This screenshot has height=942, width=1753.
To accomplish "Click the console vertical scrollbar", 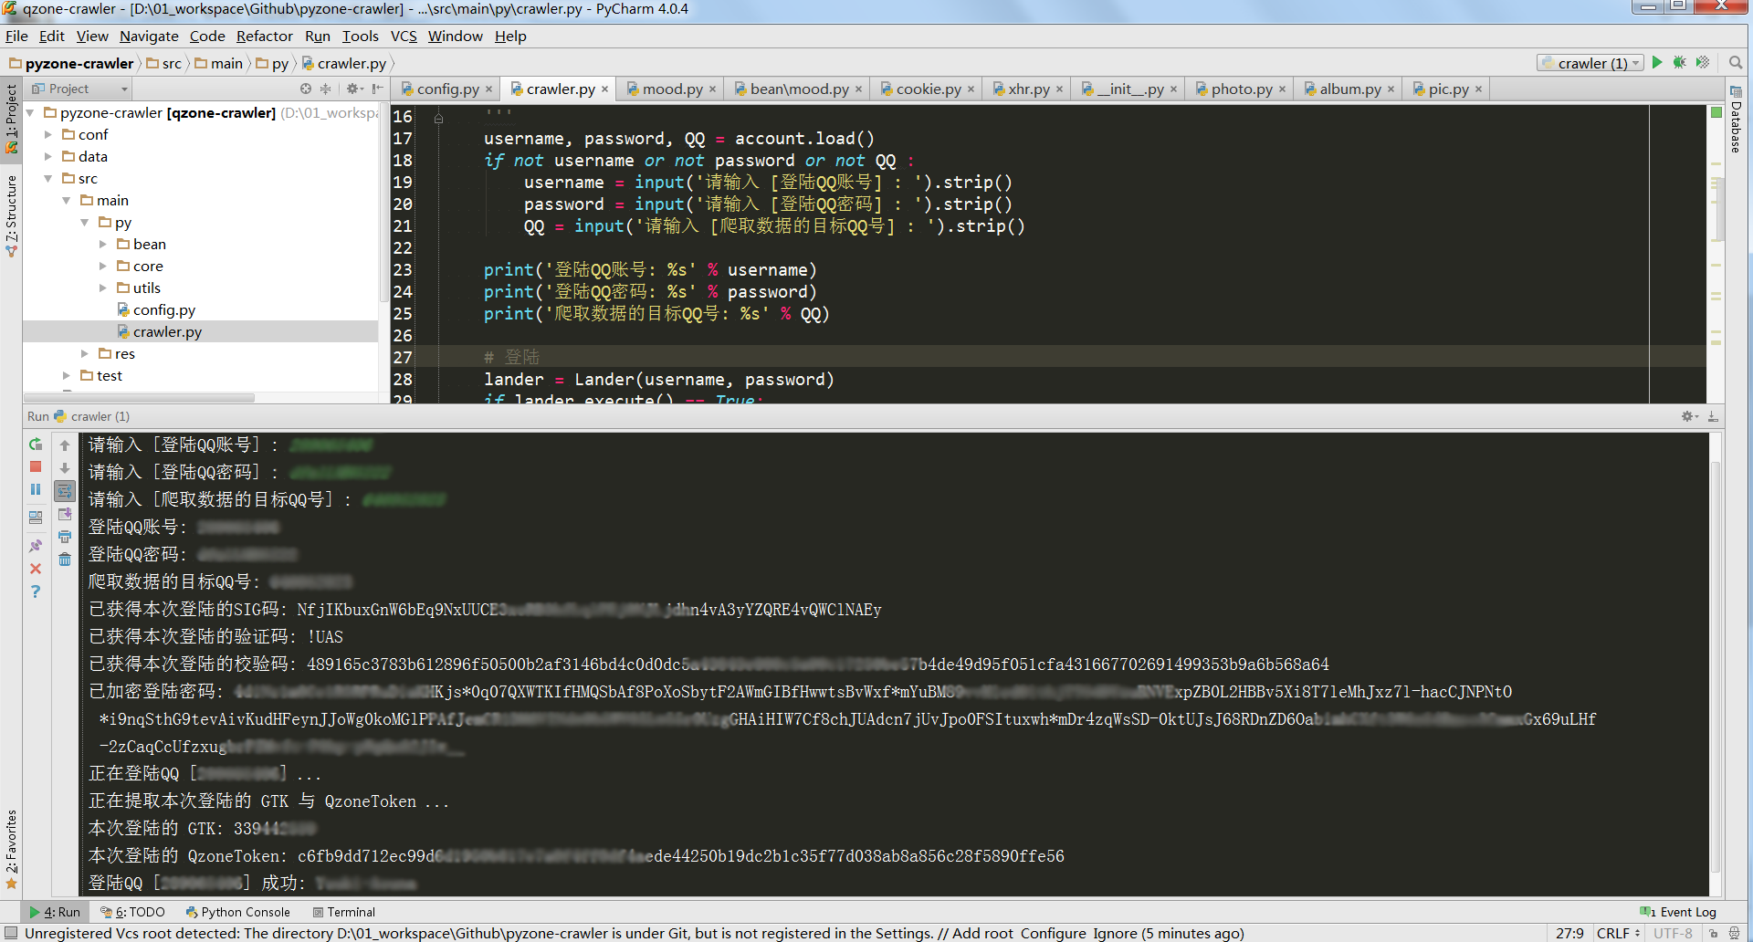I will 1716,666.
